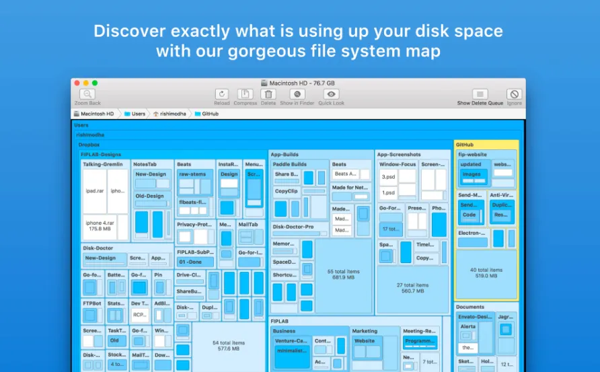Select the 40 total items 519.0 MB block
600x372 pixels.
pos(486,273)
